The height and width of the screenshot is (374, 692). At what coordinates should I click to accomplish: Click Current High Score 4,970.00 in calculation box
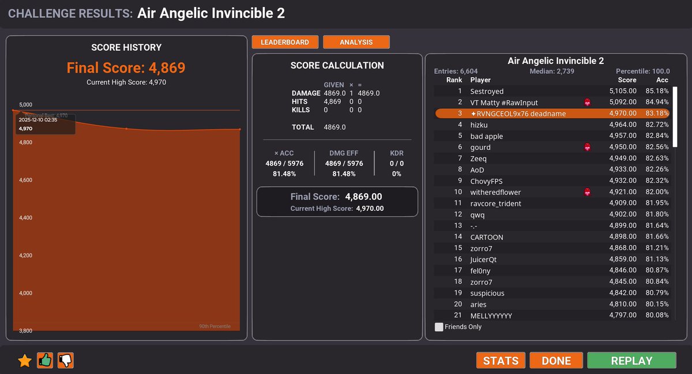point(337,209)
